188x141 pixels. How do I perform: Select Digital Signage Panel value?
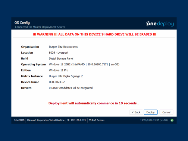point(61,58)
